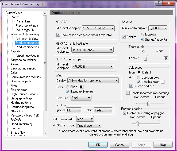Click the title bar help question mark button
This screenshot has height=151, width=177.
(x=159, y=3)
